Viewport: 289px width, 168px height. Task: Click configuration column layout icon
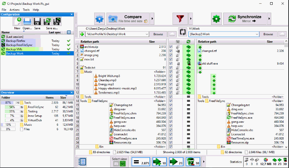[69, 32]
